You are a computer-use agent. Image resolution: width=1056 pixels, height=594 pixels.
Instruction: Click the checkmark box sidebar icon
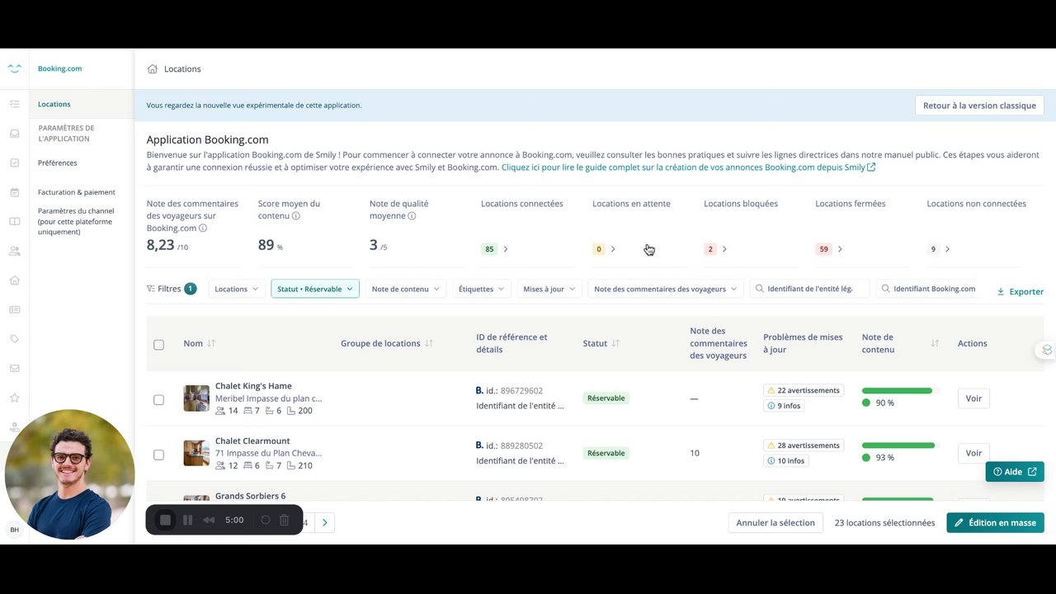pyautogui.click(x=14, y=163)
